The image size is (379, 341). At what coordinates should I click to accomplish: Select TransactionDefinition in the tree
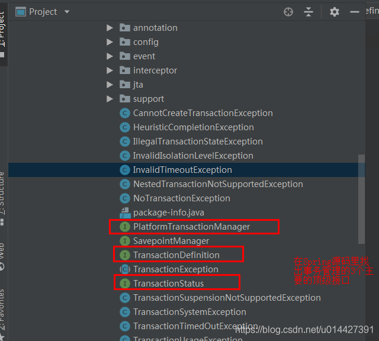pos(176,255)
